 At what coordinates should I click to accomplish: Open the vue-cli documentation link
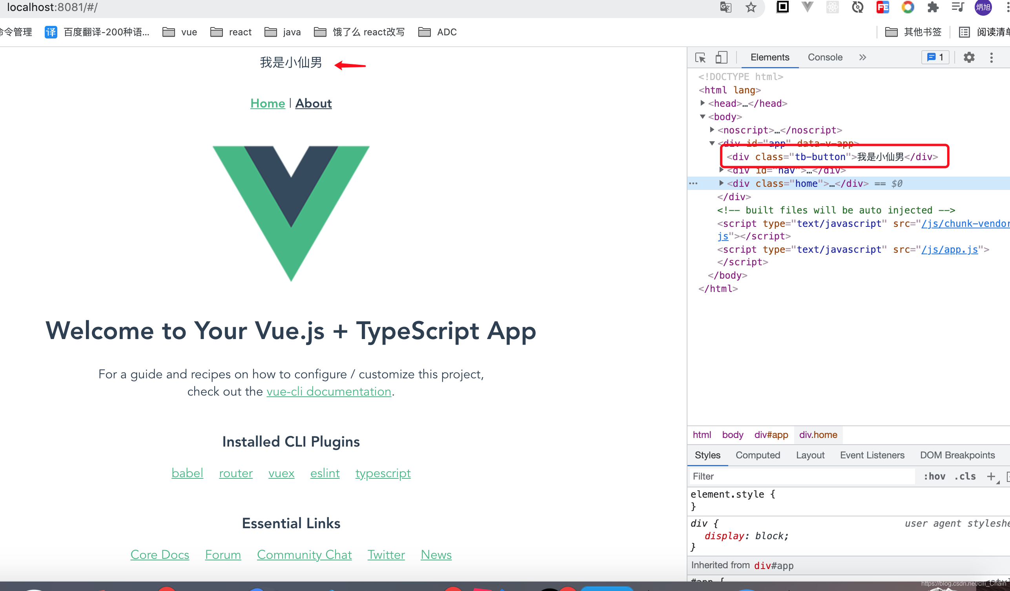[329, 392]
